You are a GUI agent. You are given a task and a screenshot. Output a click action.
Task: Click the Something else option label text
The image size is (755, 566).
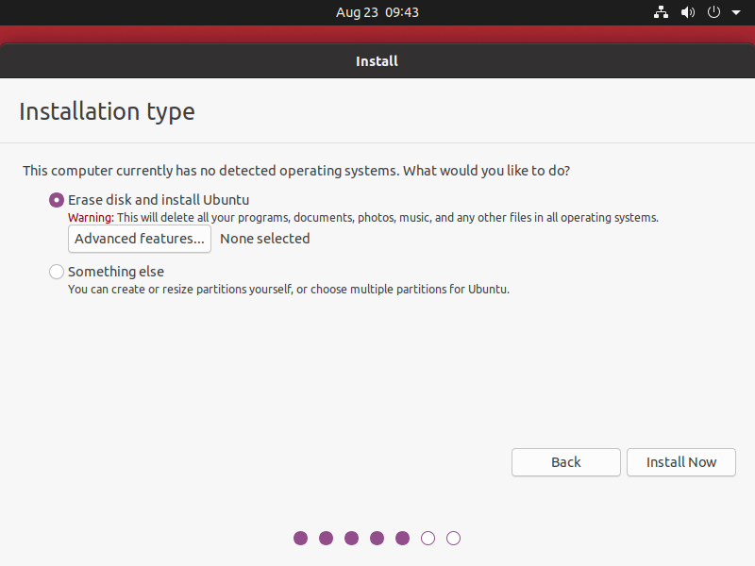point(116,272)
